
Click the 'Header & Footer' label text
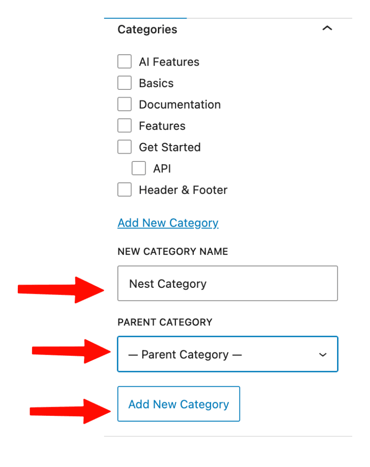(183, 190)
